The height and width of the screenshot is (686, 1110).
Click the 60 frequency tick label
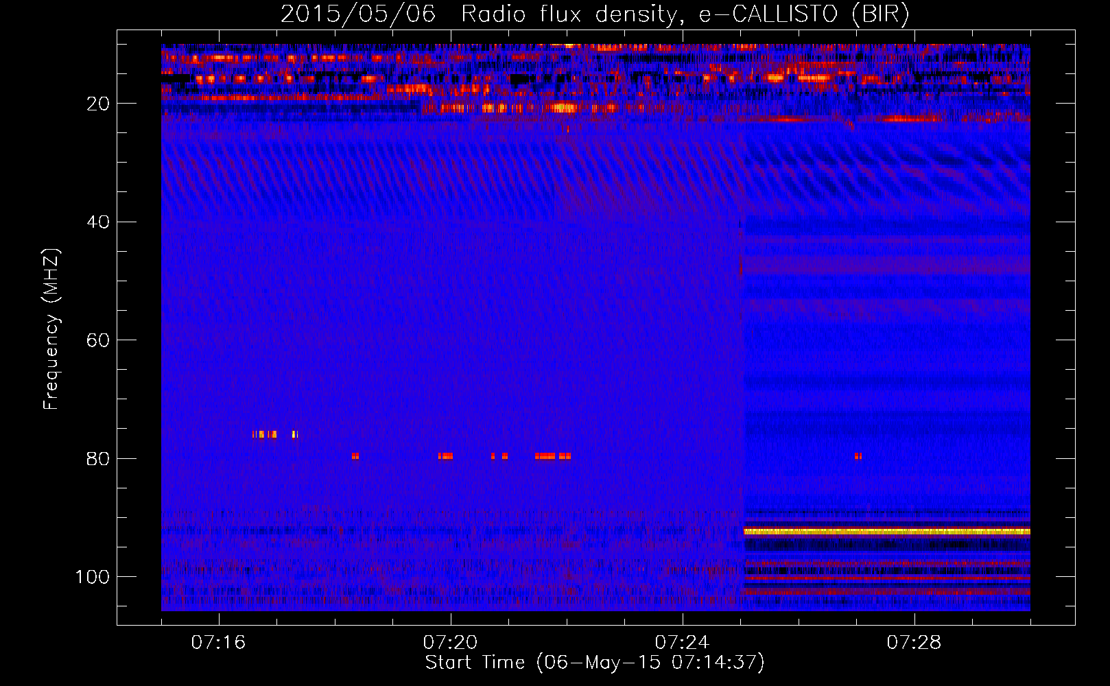coord(98,340)
